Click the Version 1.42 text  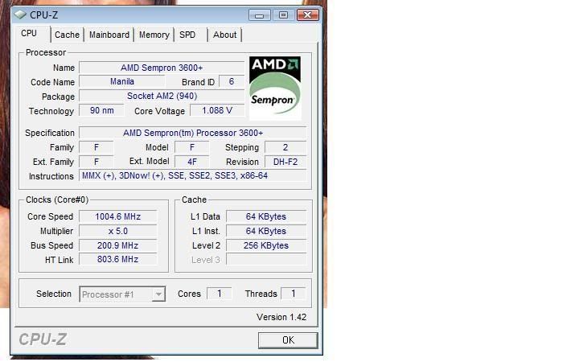click(281, 317)
